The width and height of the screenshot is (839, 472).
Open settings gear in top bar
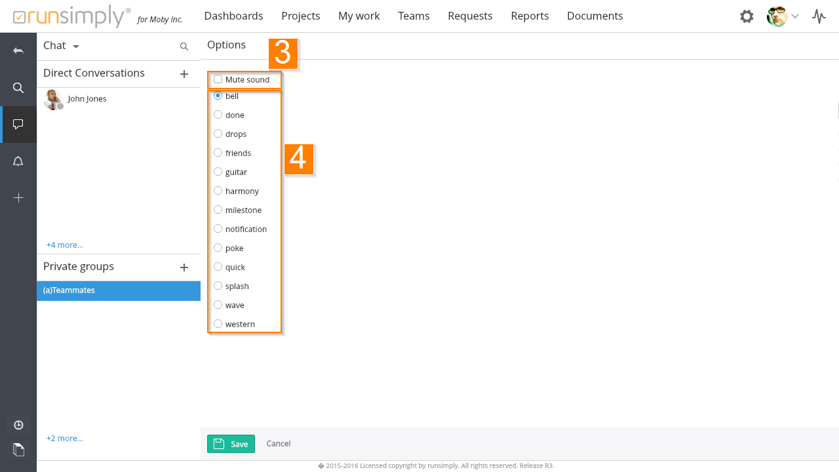point(747,16)
